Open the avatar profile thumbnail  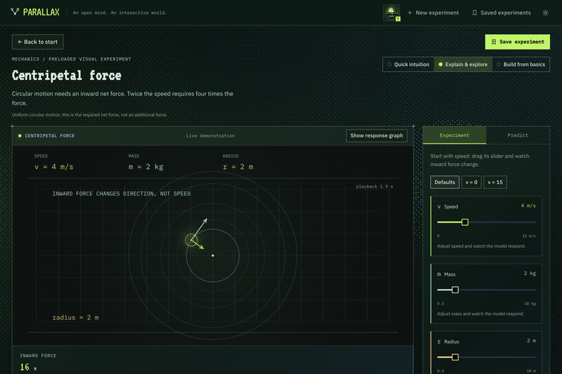391,13
